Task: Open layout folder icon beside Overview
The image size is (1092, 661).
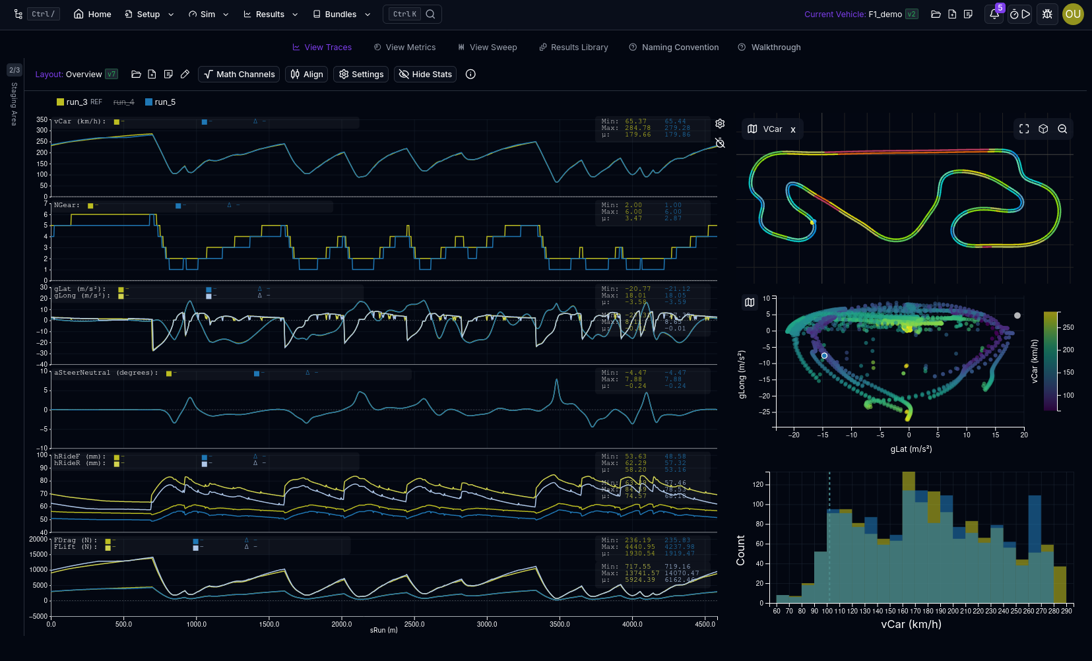Action: [136, 74]
